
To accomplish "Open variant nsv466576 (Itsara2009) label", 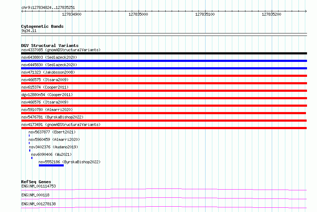I will (x=45, y=102).
